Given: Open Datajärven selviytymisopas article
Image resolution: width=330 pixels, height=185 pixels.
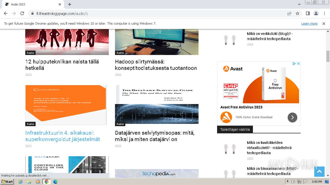Looking at the screenshot, I should coord(155,136).
